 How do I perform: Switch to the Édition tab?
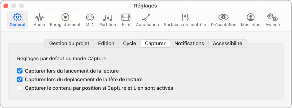point(106,44)
